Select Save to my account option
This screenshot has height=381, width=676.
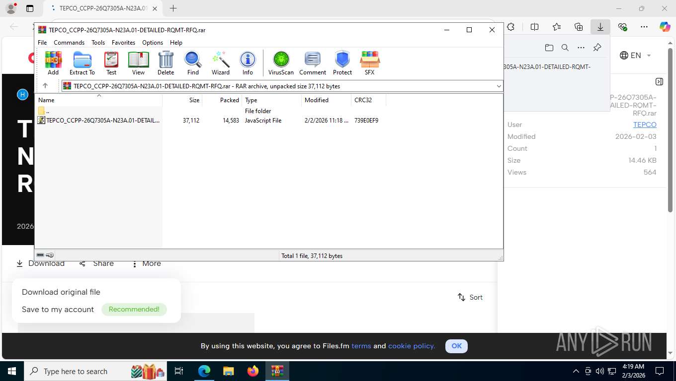coord(58,310)
